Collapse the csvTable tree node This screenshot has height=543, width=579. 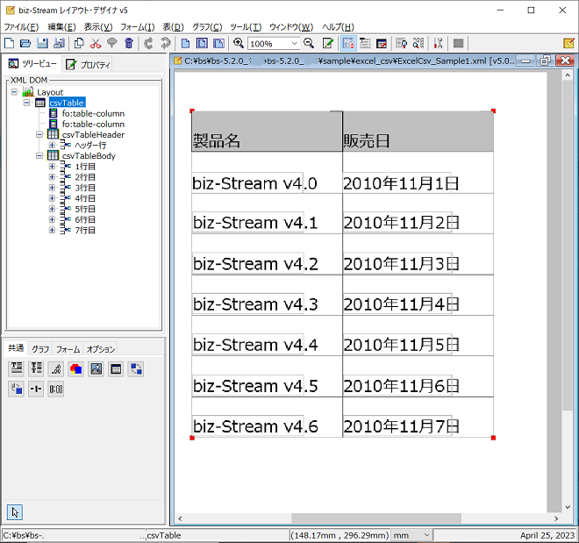26,103
